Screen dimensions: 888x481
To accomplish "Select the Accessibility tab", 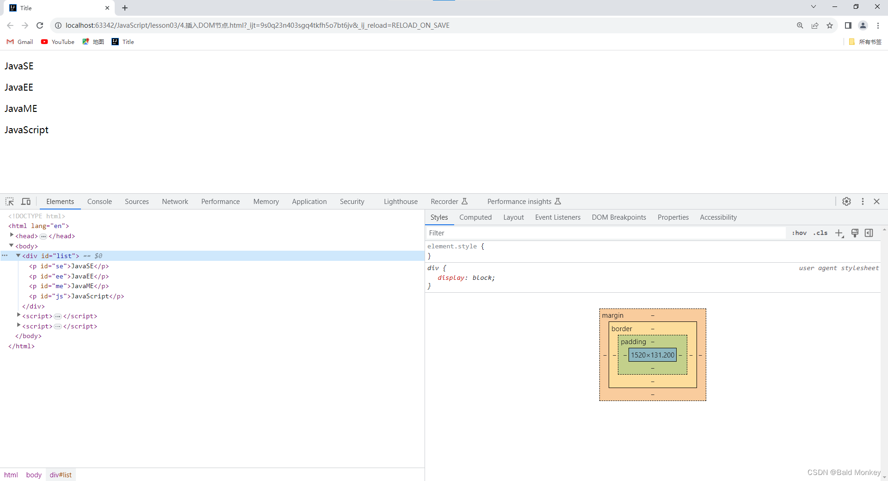I will click(718, 217).
